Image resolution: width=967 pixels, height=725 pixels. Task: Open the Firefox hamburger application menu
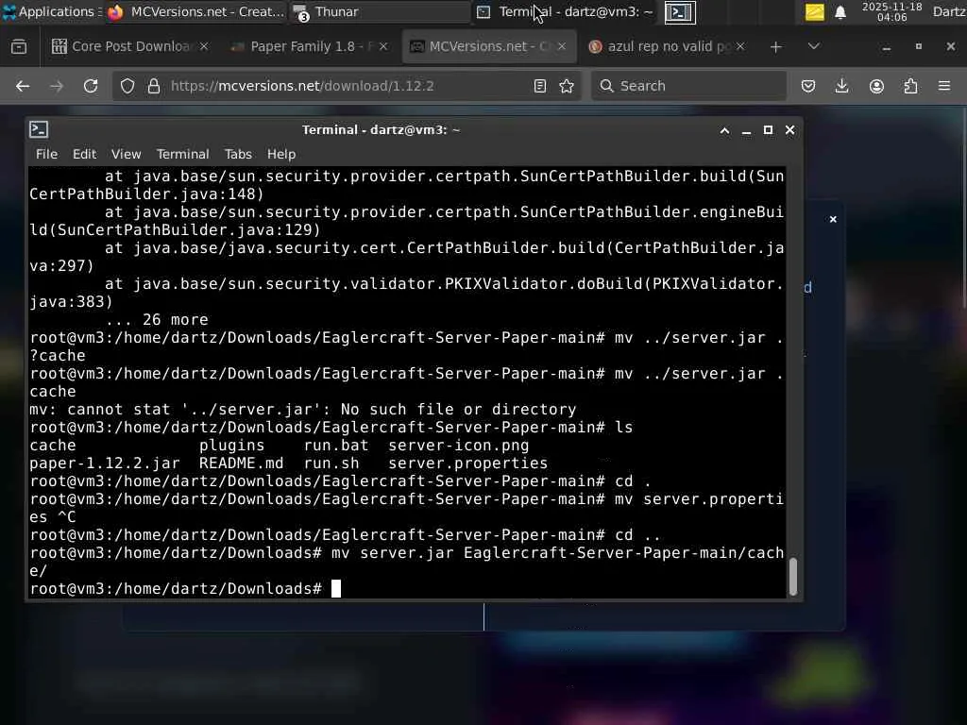944,86
